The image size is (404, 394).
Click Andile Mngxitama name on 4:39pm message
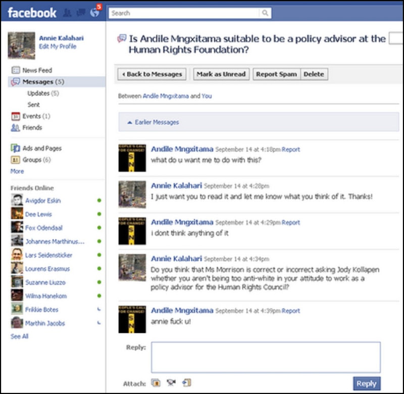pos(182,311)
